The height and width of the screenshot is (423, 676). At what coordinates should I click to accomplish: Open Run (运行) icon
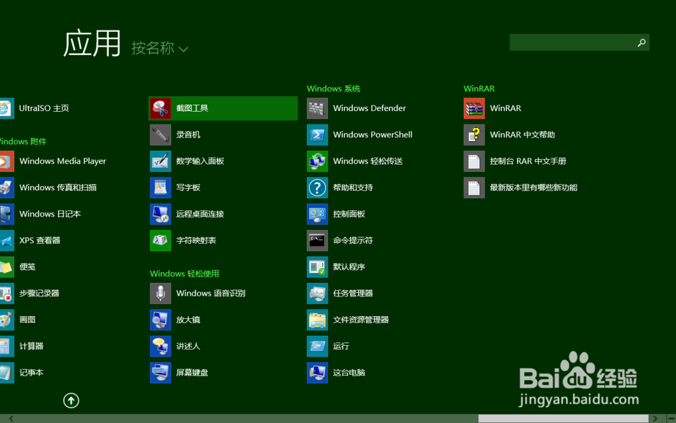click(x=317, y=346)
